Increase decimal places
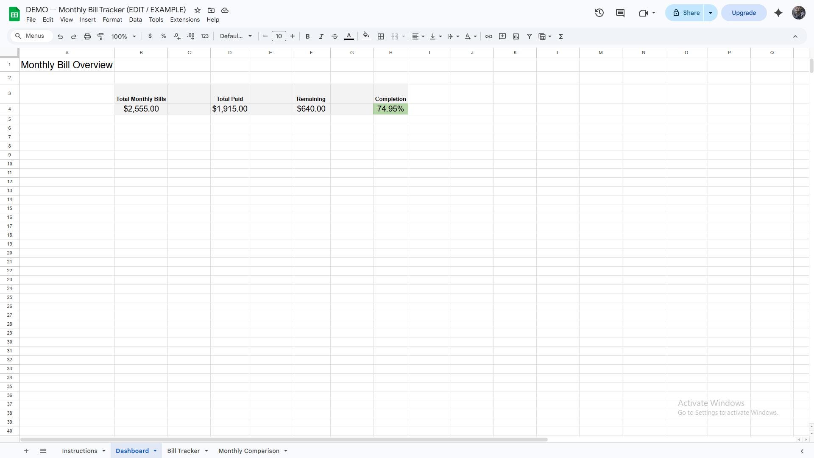 click(191, 36)
